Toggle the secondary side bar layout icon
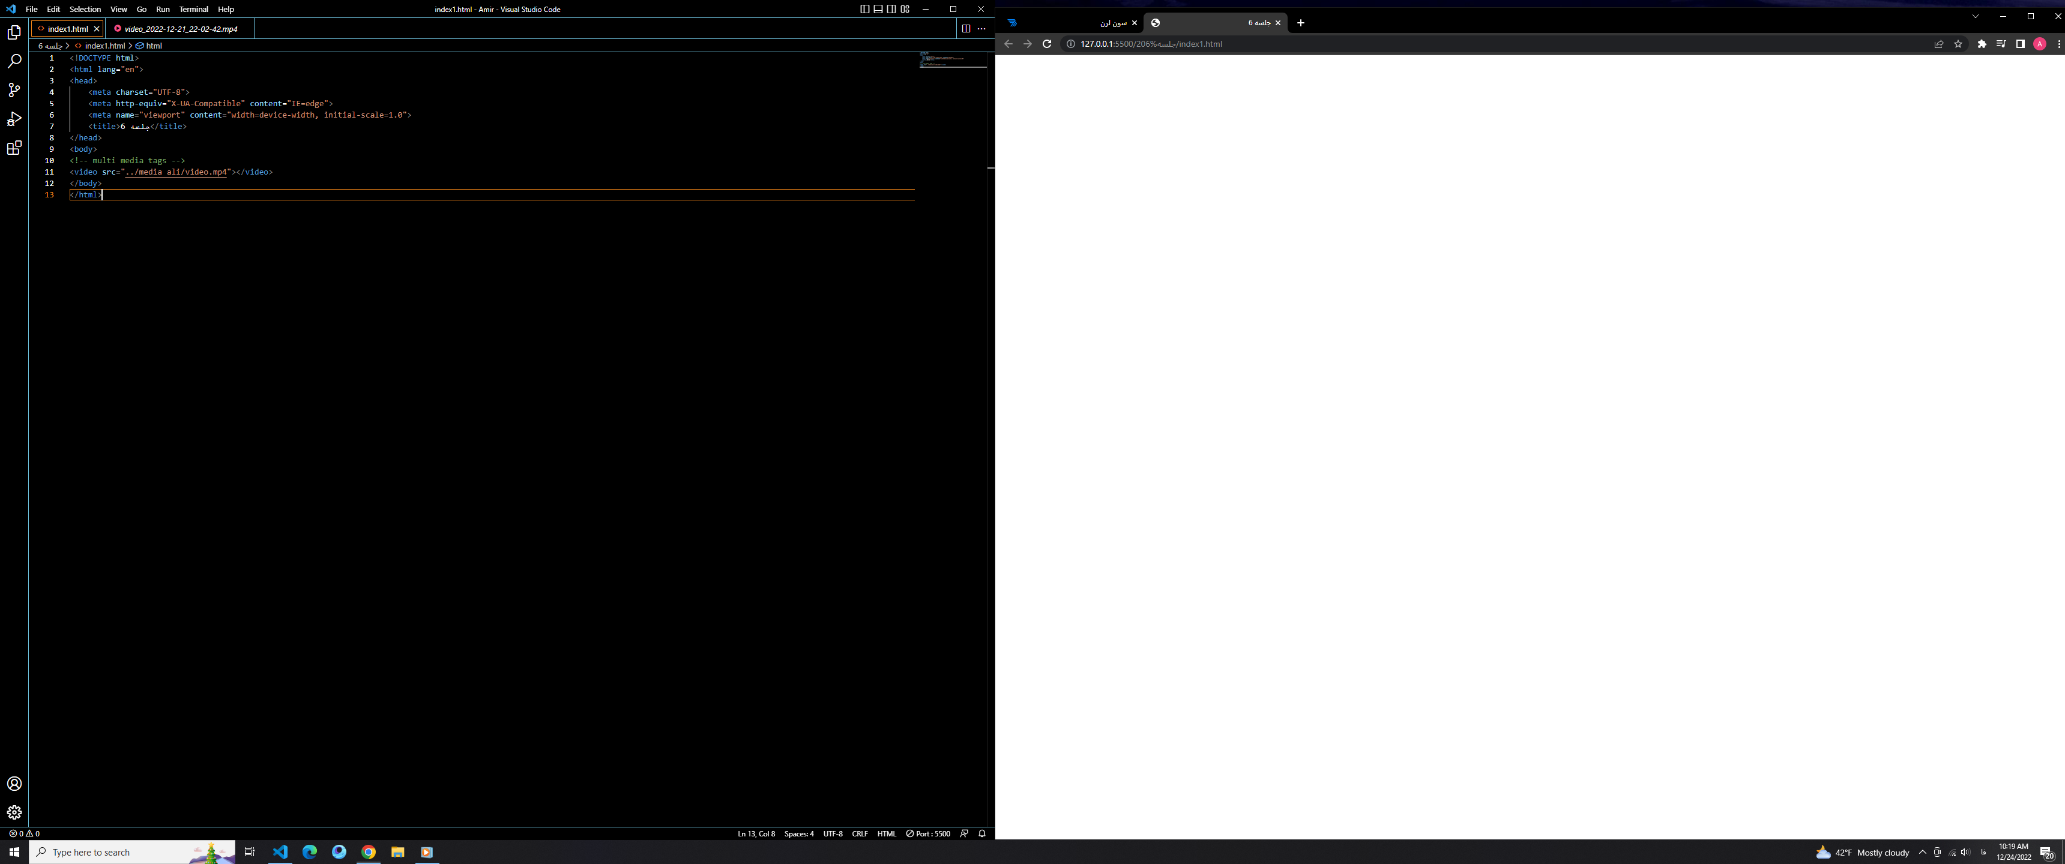The width and height of the screenshot is (2065, 864). click(891, 9)
